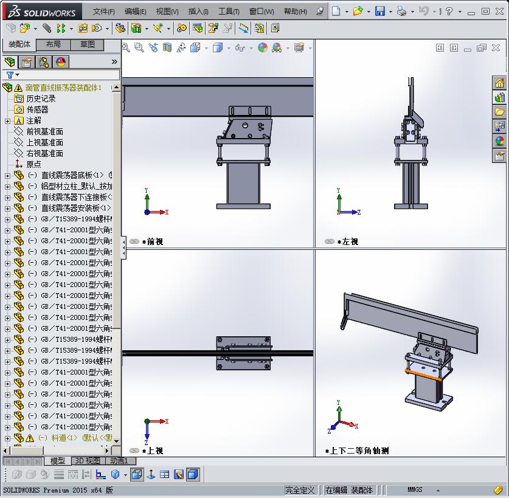Click the Apply Scene icon
The image size is (509, 498).
coord(277,48)
